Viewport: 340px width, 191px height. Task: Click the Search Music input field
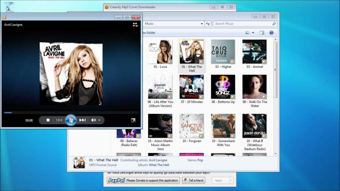click(242, 24)
